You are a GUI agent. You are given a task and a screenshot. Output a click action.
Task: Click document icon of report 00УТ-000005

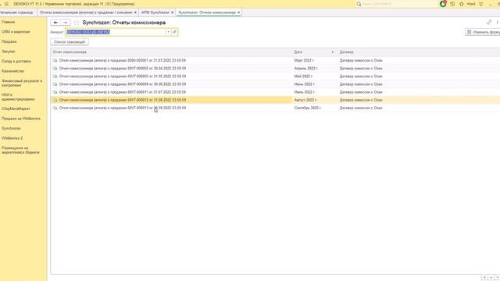[55, 76]
